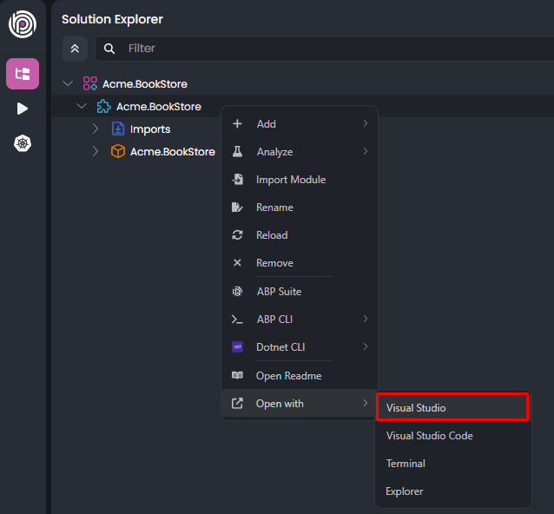Expand the Acme.BookStore package node

point(95,151)
